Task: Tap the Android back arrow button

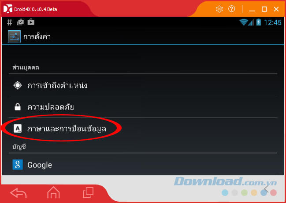Action: tap(18, 193)
